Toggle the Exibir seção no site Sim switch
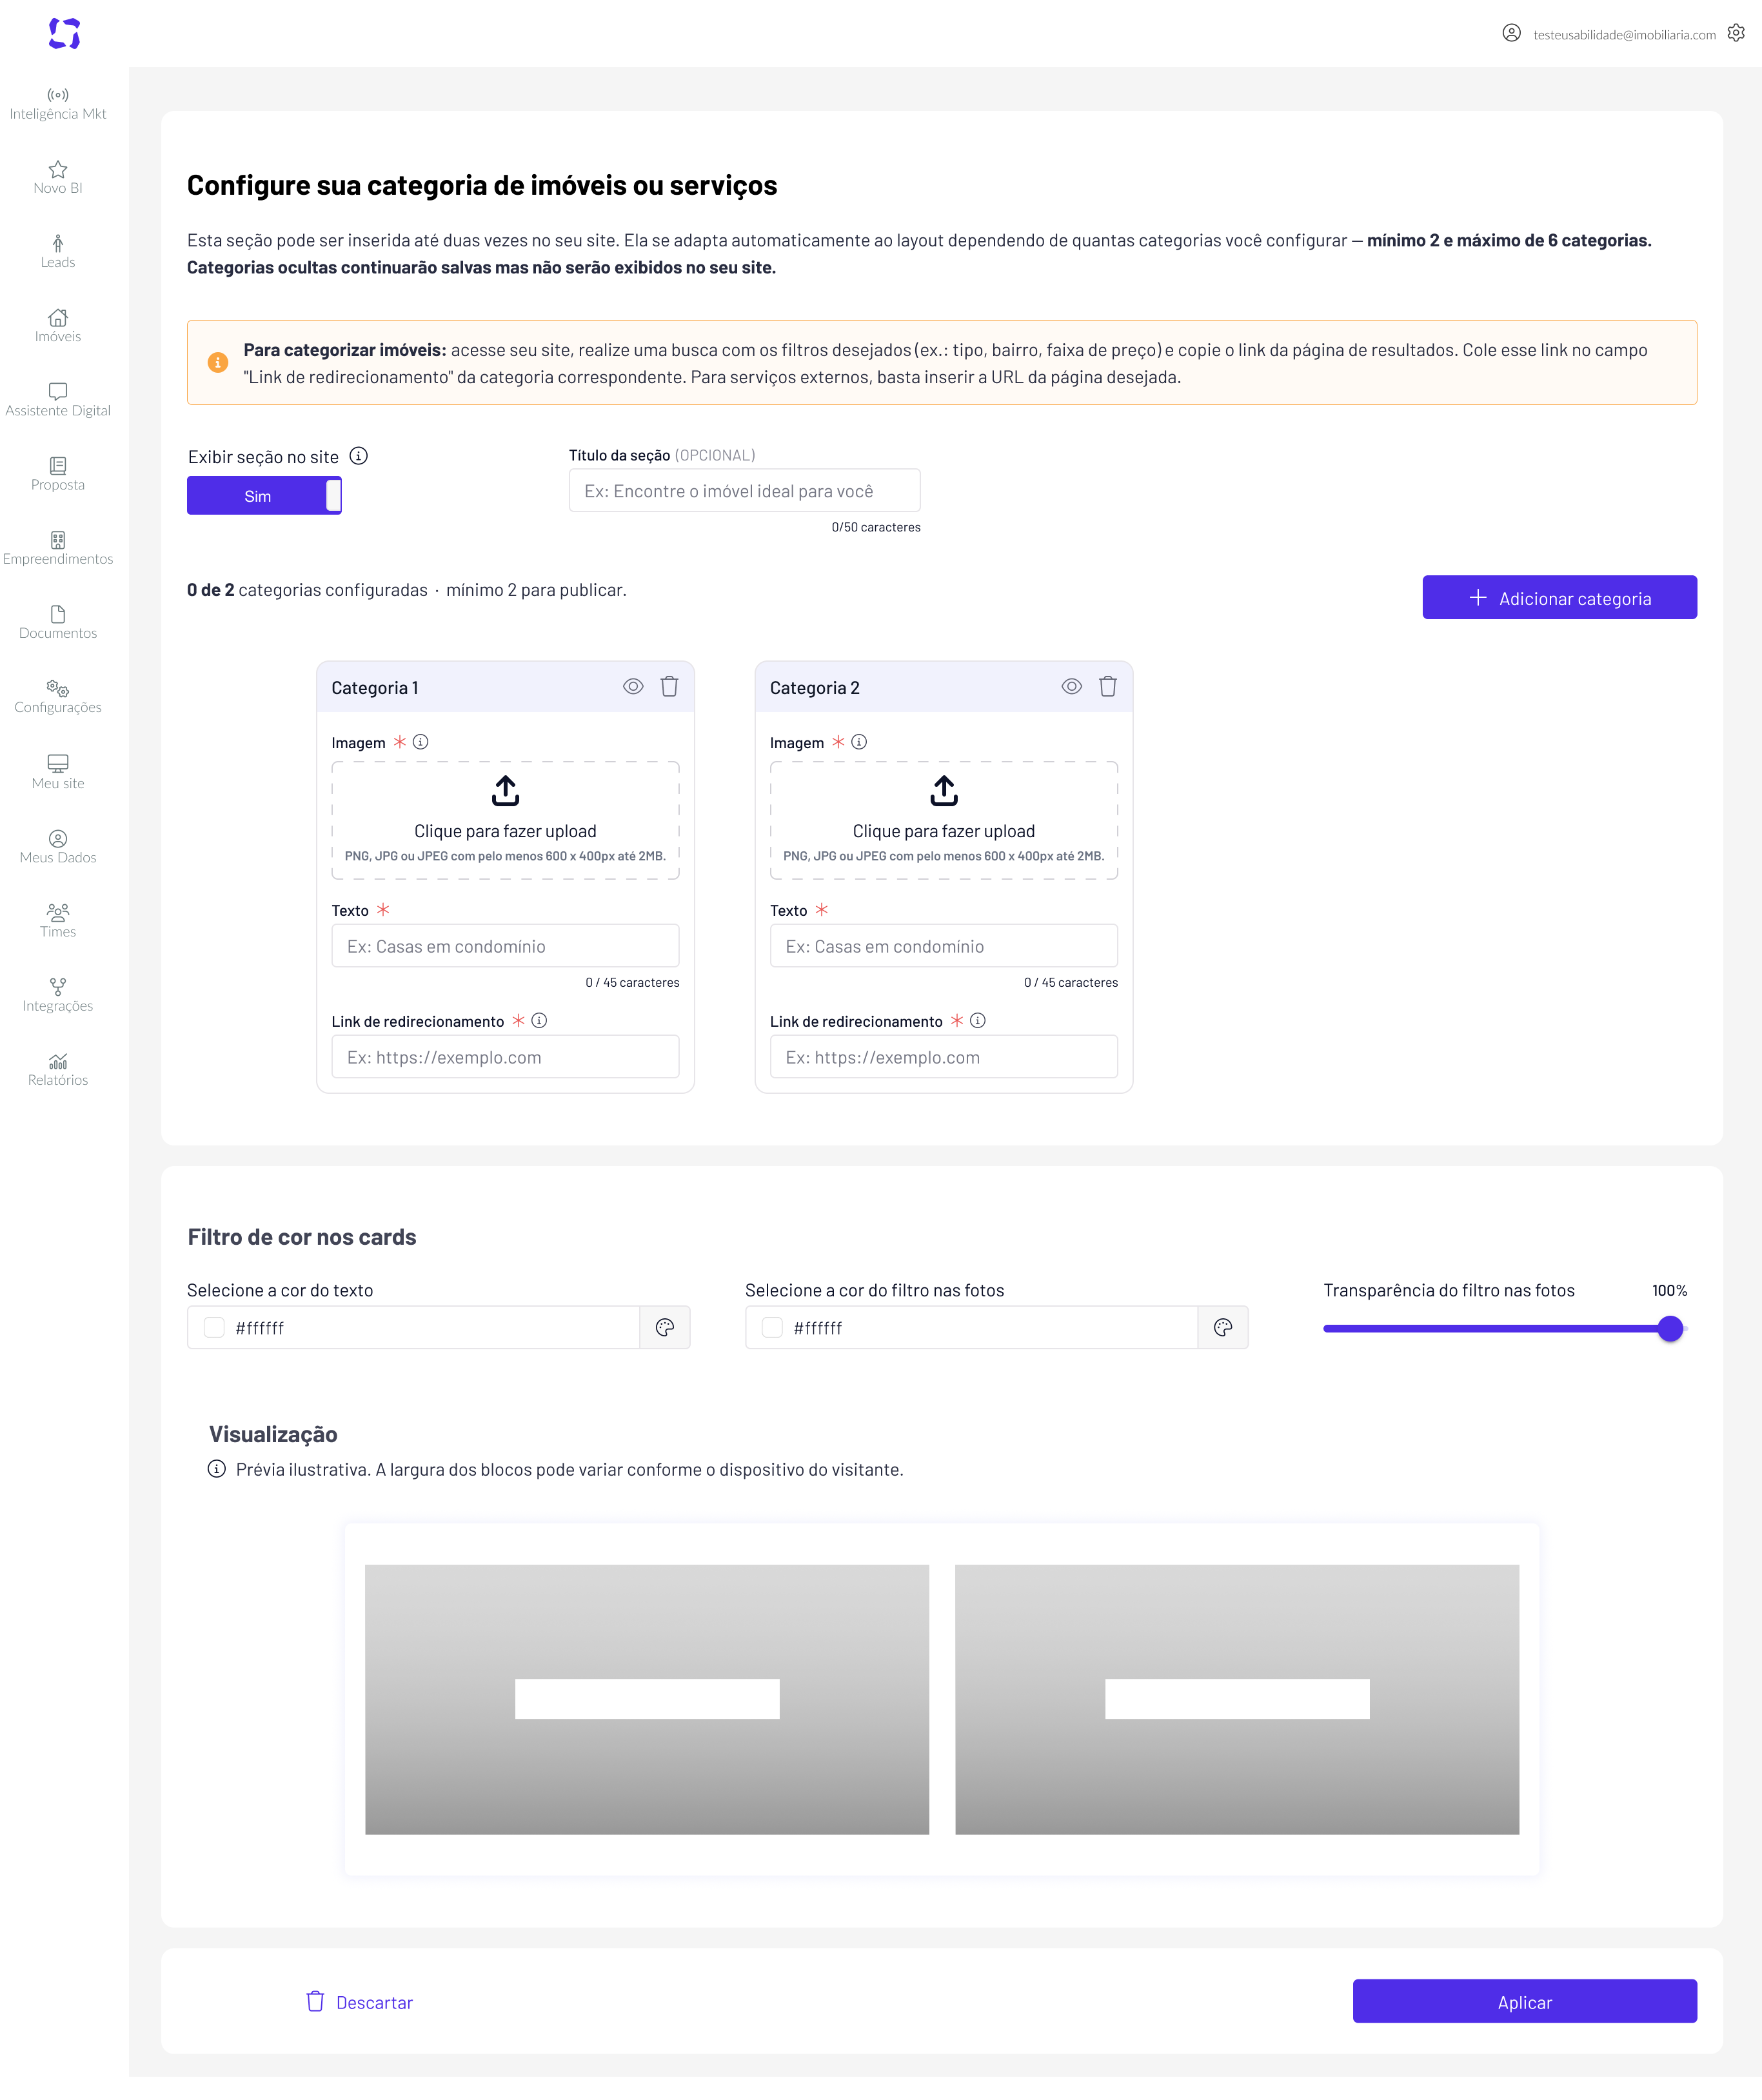The image size is (1762, 2100). 264,495
